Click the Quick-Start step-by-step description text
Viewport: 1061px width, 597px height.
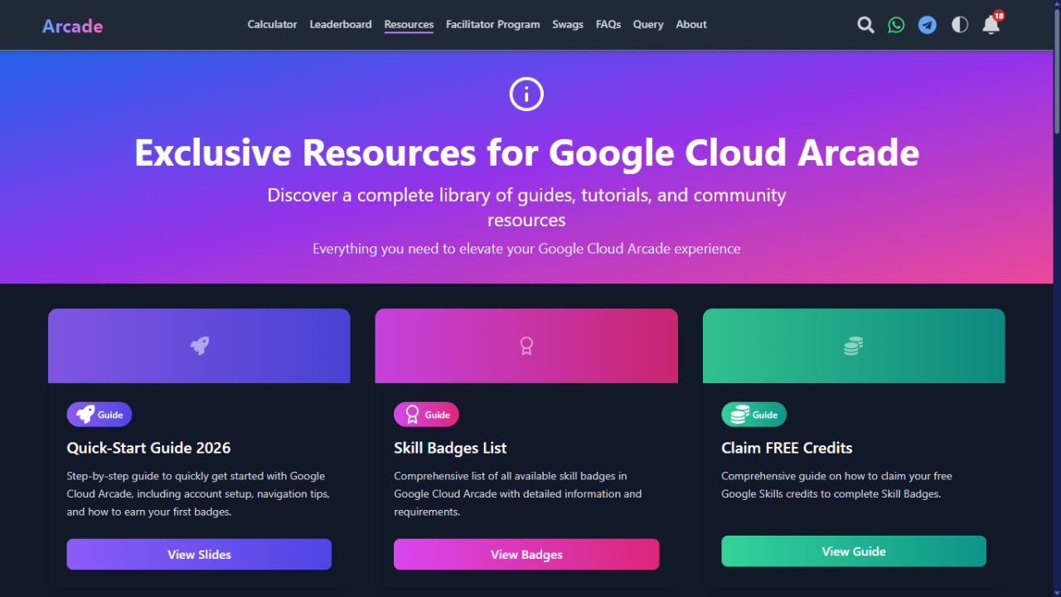[198, 494]
